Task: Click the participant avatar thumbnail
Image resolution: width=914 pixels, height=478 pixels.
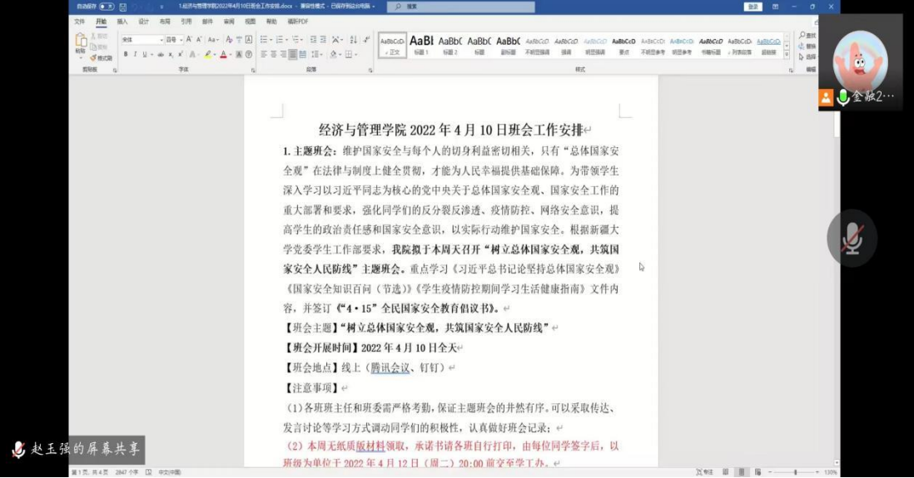Action: [x=860, y=62]
